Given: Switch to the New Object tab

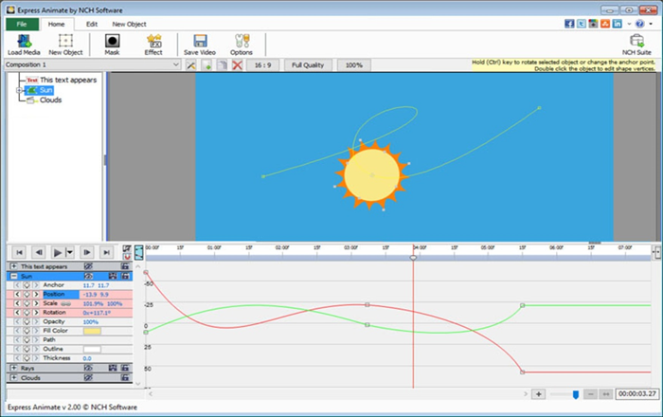Looking at the screenshot, I should pos(129,24).
